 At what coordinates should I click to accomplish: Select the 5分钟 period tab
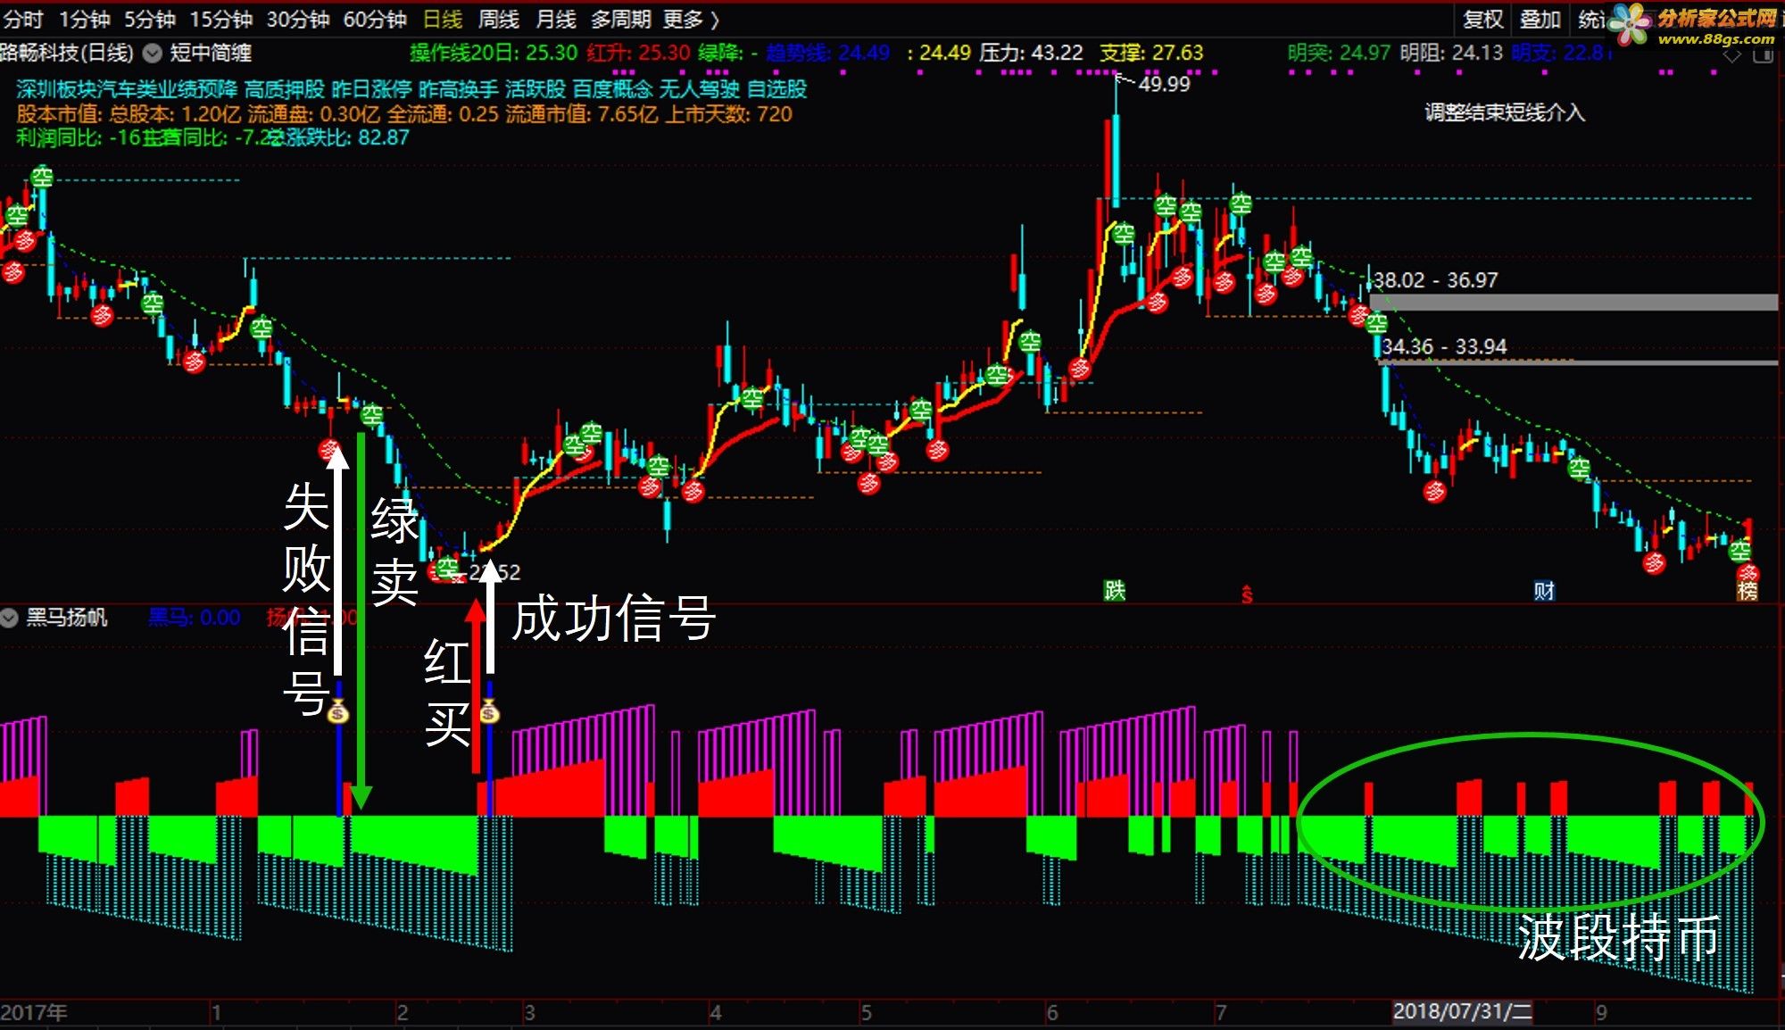point(149,19)
